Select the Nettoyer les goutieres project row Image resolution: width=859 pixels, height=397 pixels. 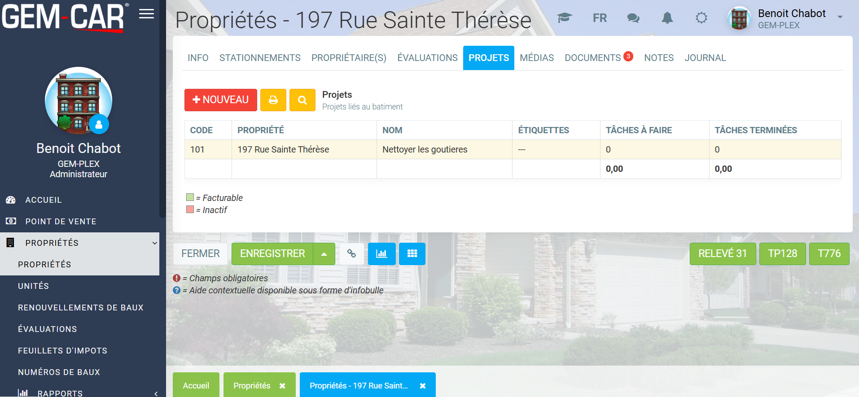(x=425, y=149)
